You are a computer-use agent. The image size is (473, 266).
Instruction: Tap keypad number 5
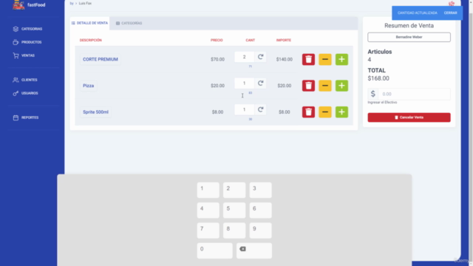234,210
